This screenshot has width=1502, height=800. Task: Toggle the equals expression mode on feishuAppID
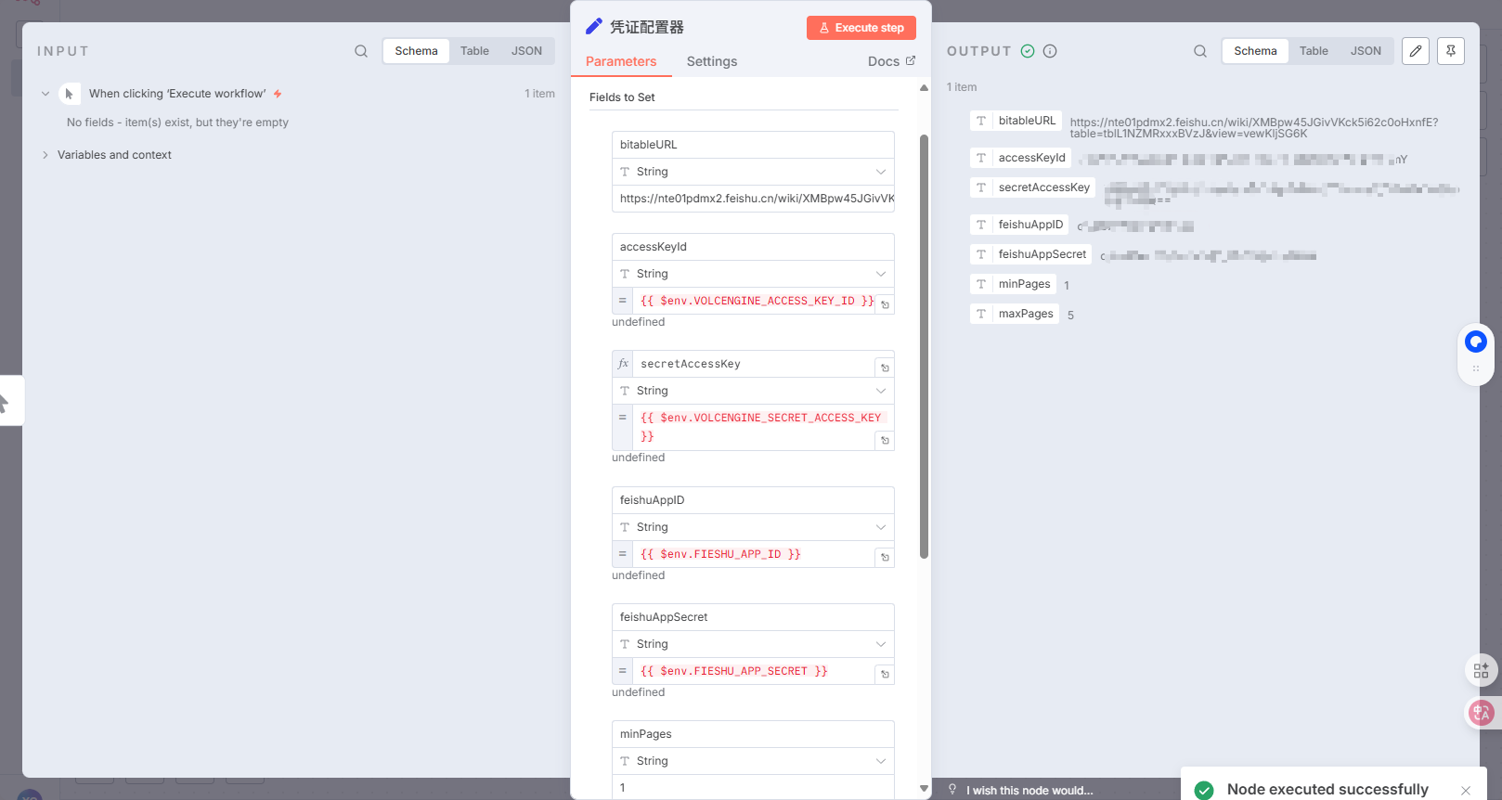click(623, 554)
